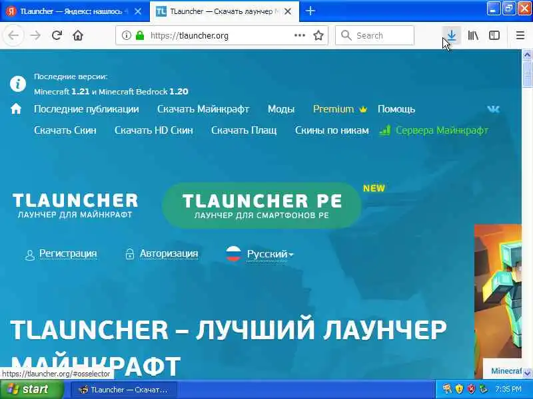The height and width of the screenshot is (399, 533).
Task: Close the TLauncher download tab
Action: (x=287, y=11)
